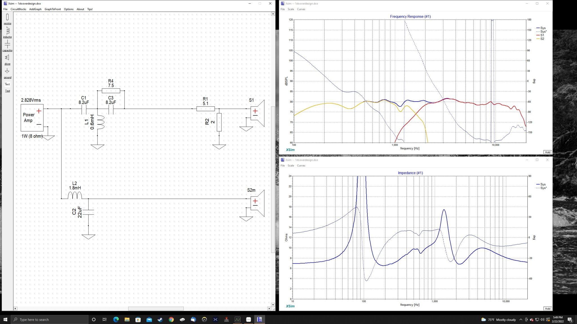
Task: Select the Power Amp block in schematic
Action: point(32,118)
